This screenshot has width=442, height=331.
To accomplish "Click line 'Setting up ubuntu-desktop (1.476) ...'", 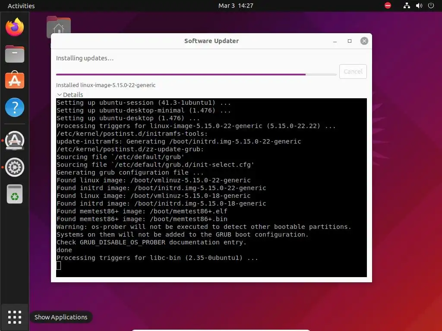I will (x=128, y=118).
